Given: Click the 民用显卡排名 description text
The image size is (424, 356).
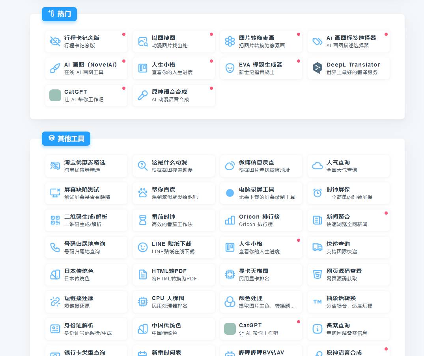Looking at the screenshot, I should click(254, 279).
